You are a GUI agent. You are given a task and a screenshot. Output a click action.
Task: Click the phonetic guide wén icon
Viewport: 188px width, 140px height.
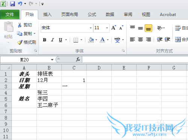(x=117, y=40)
